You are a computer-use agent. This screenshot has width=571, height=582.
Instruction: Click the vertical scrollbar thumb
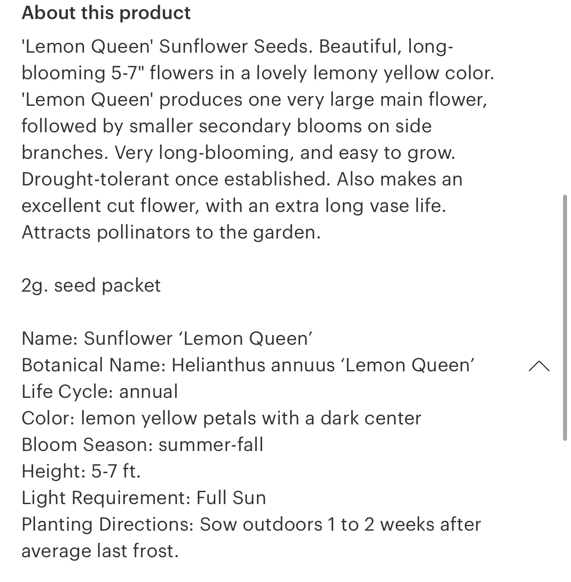(x=564, y=317)
